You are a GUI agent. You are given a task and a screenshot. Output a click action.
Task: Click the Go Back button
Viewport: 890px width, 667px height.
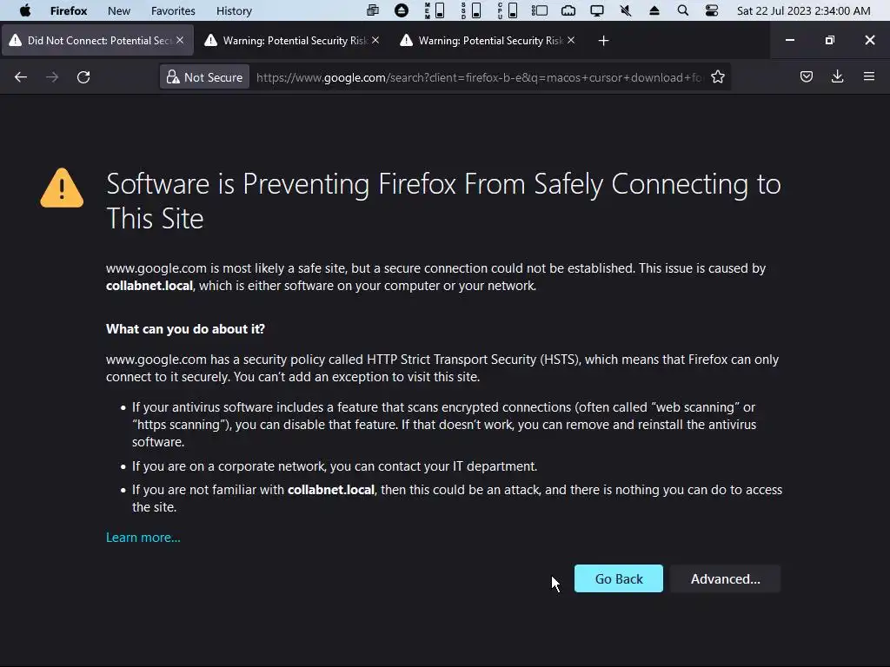pos(619,578)
